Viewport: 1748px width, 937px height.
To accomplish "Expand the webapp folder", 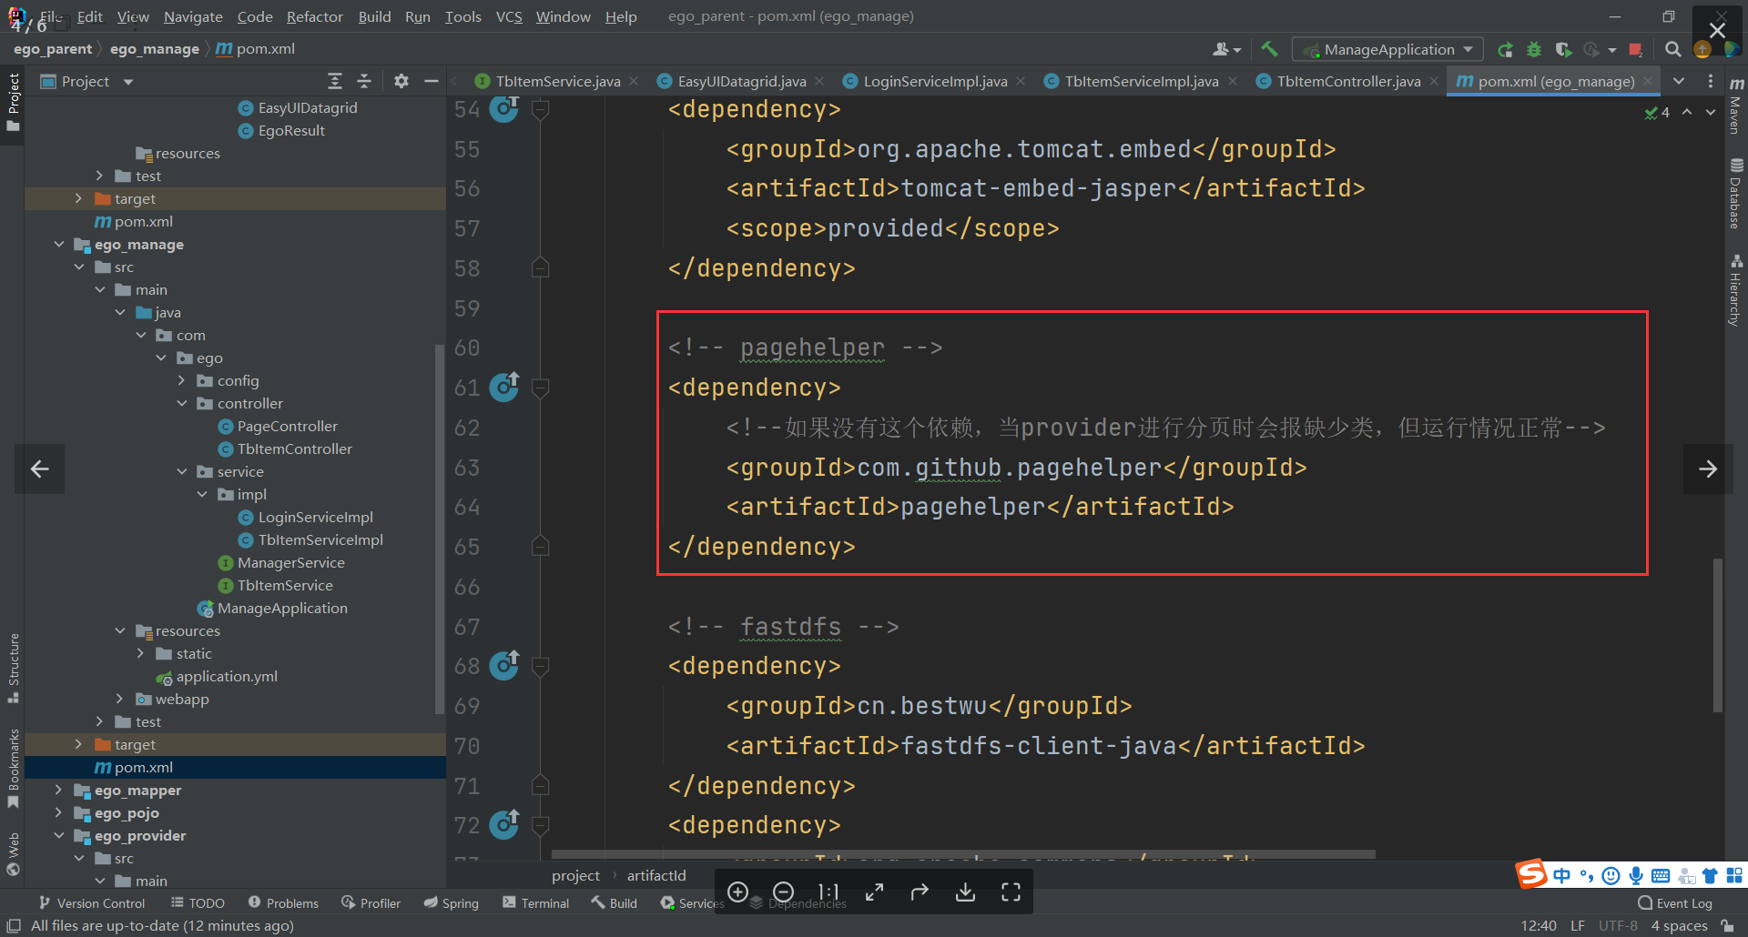I will coord(119,699).
